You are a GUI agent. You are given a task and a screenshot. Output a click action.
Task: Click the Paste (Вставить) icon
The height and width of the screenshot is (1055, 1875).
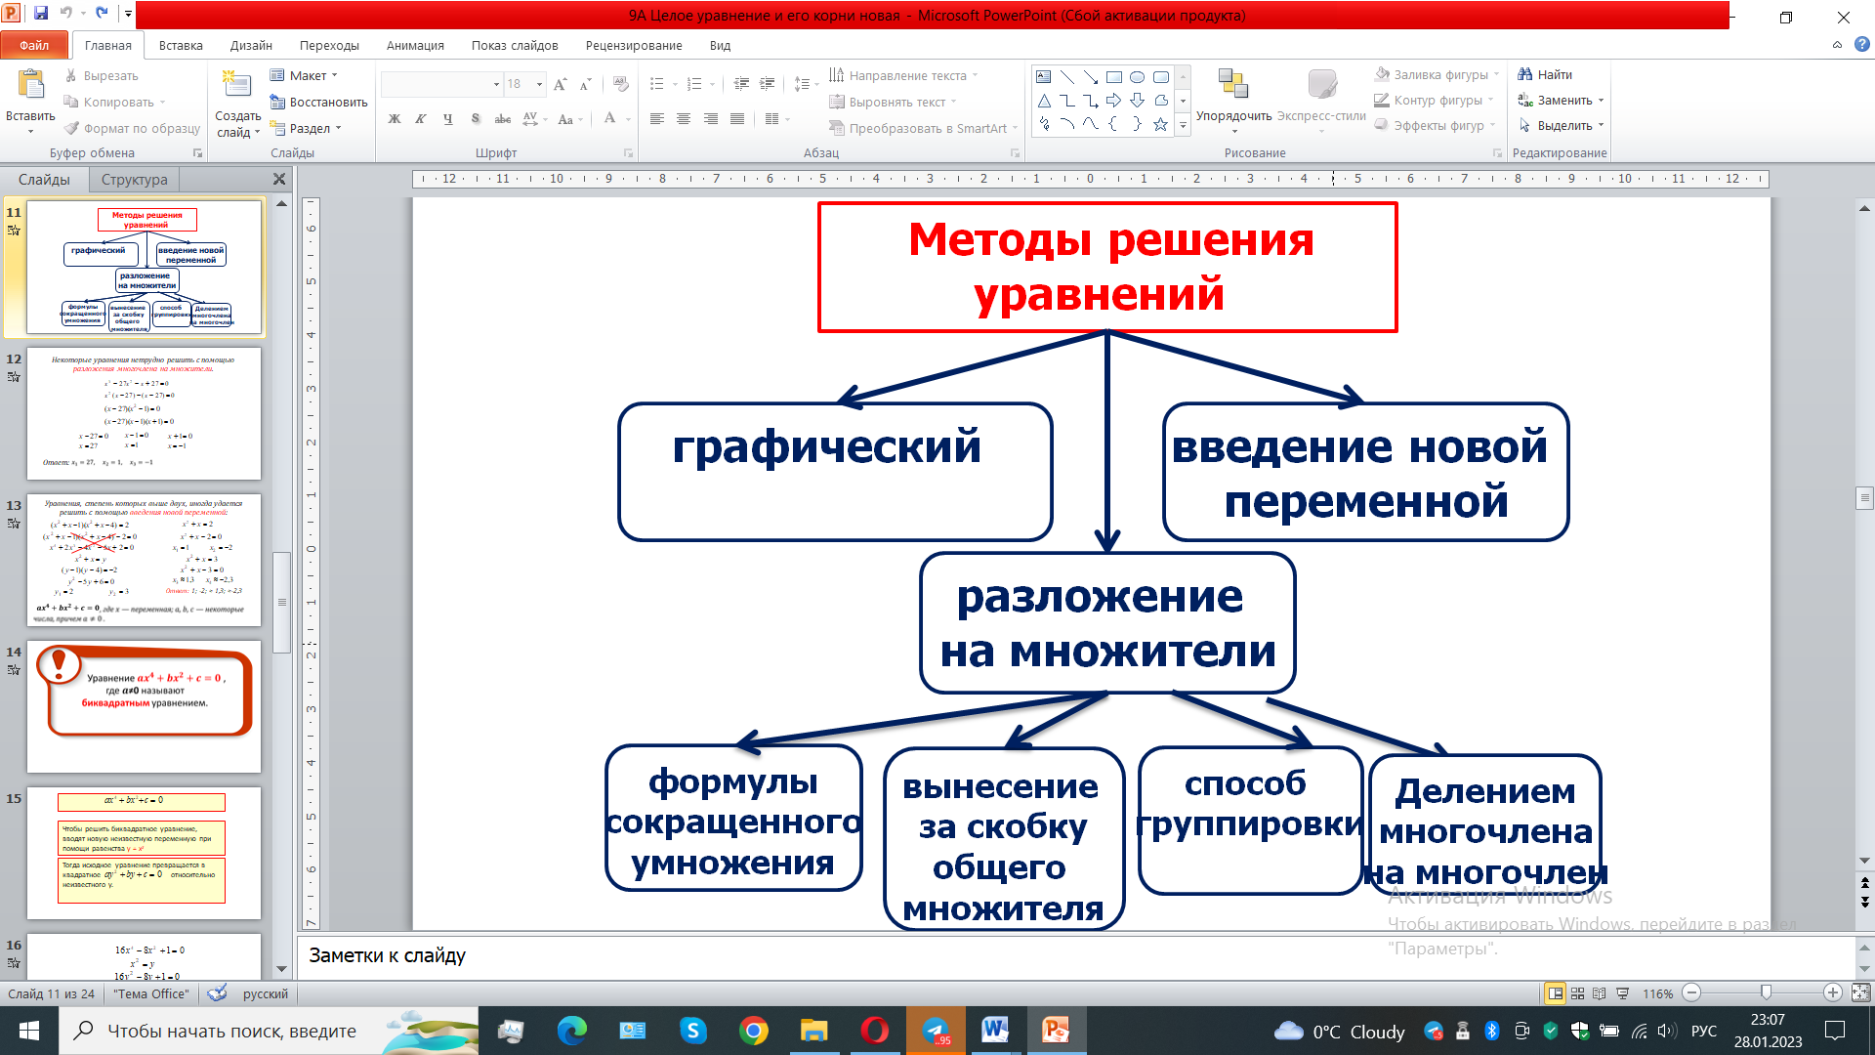coord(30,86)
